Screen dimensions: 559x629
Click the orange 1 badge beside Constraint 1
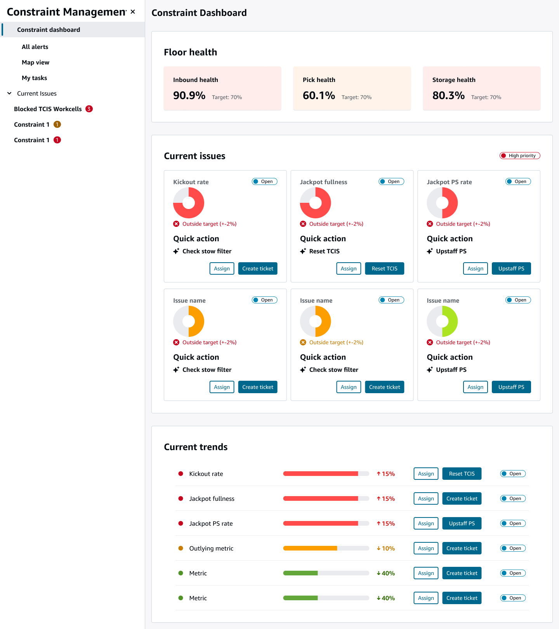tap(57, 124)
